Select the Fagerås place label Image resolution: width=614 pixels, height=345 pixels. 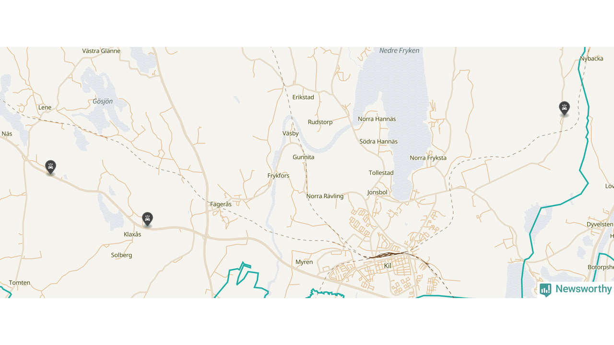click(221, 204)
